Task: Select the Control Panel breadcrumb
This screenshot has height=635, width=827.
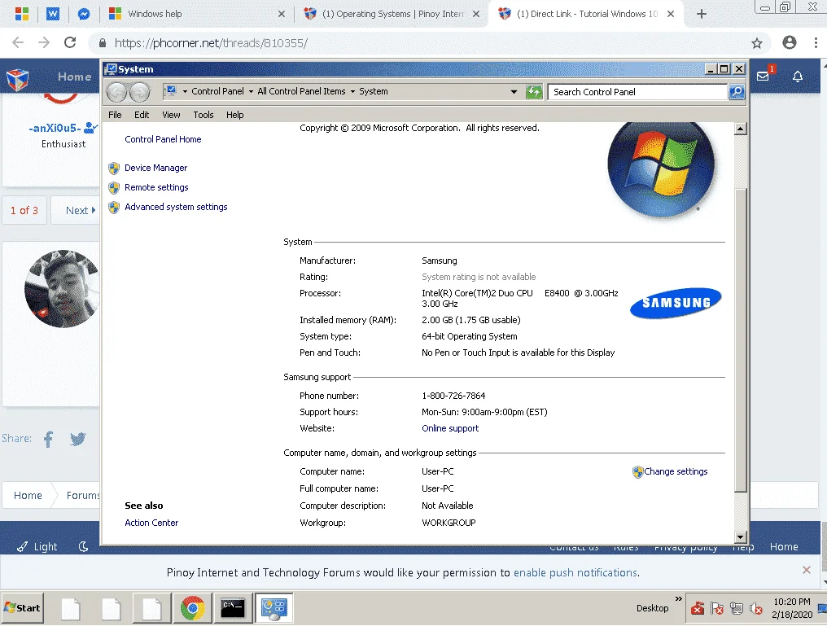Action: click(217, 91)
